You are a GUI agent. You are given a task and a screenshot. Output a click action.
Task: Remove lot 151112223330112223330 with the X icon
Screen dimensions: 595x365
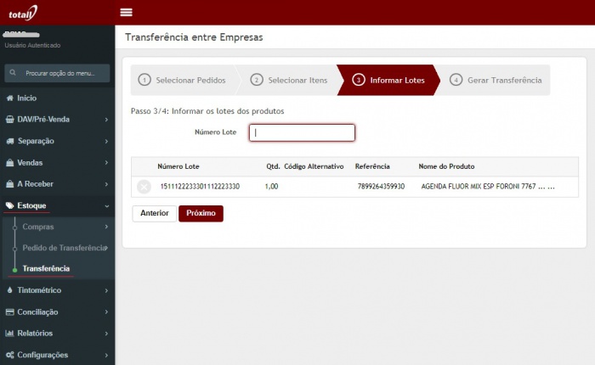pyautogui.click(x=144, y=187)
